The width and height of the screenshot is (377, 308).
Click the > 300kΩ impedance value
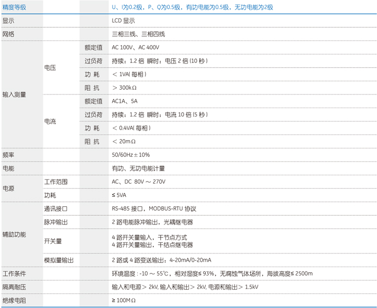tap(124, 88)
